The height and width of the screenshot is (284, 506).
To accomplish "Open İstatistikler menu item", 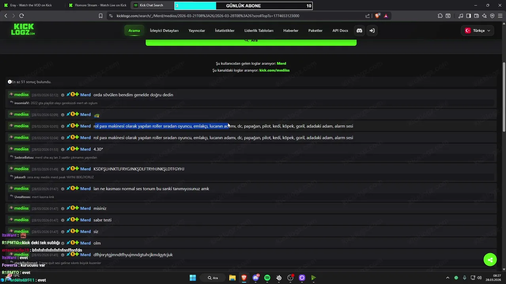I will tap(225, 30).
